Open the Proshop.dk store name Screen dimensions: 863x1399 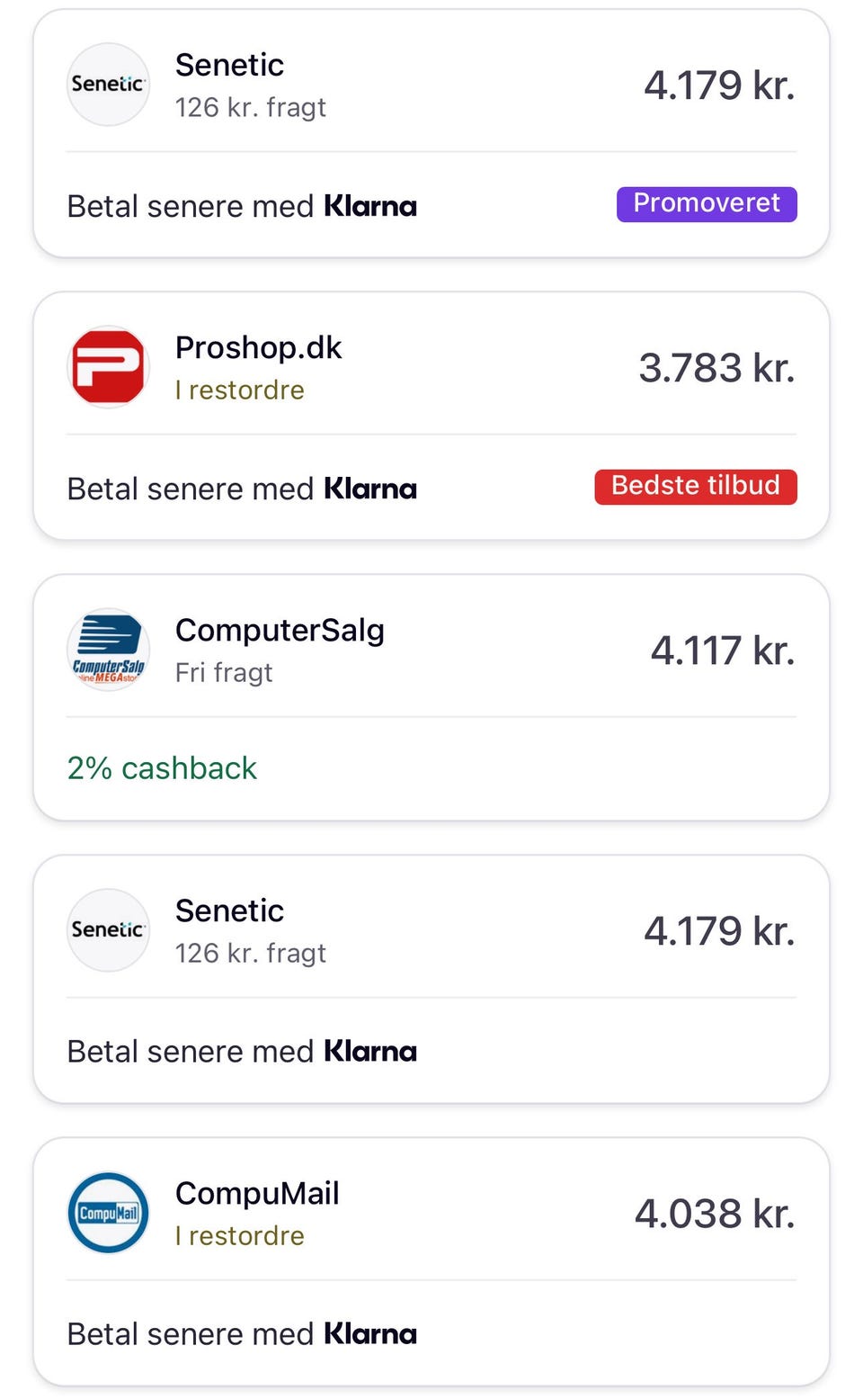tap(258, 347)
